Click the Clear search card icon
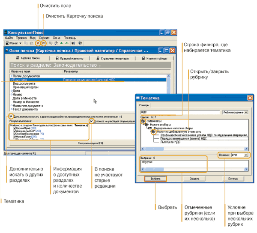The height and width of the screenshot is (233, 257). (x=44, y=43)
